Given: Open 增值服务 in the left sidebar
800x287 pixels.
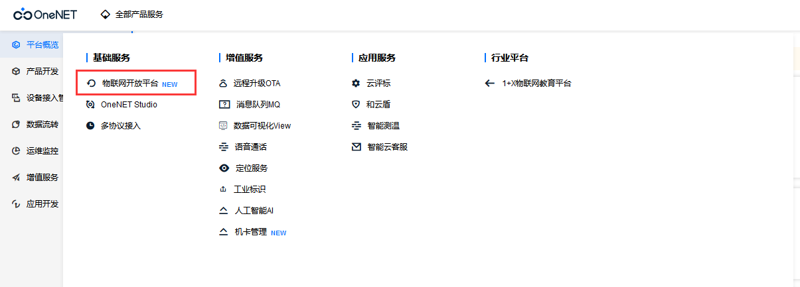Looking at the screenshot, I should tap(42, 178).
